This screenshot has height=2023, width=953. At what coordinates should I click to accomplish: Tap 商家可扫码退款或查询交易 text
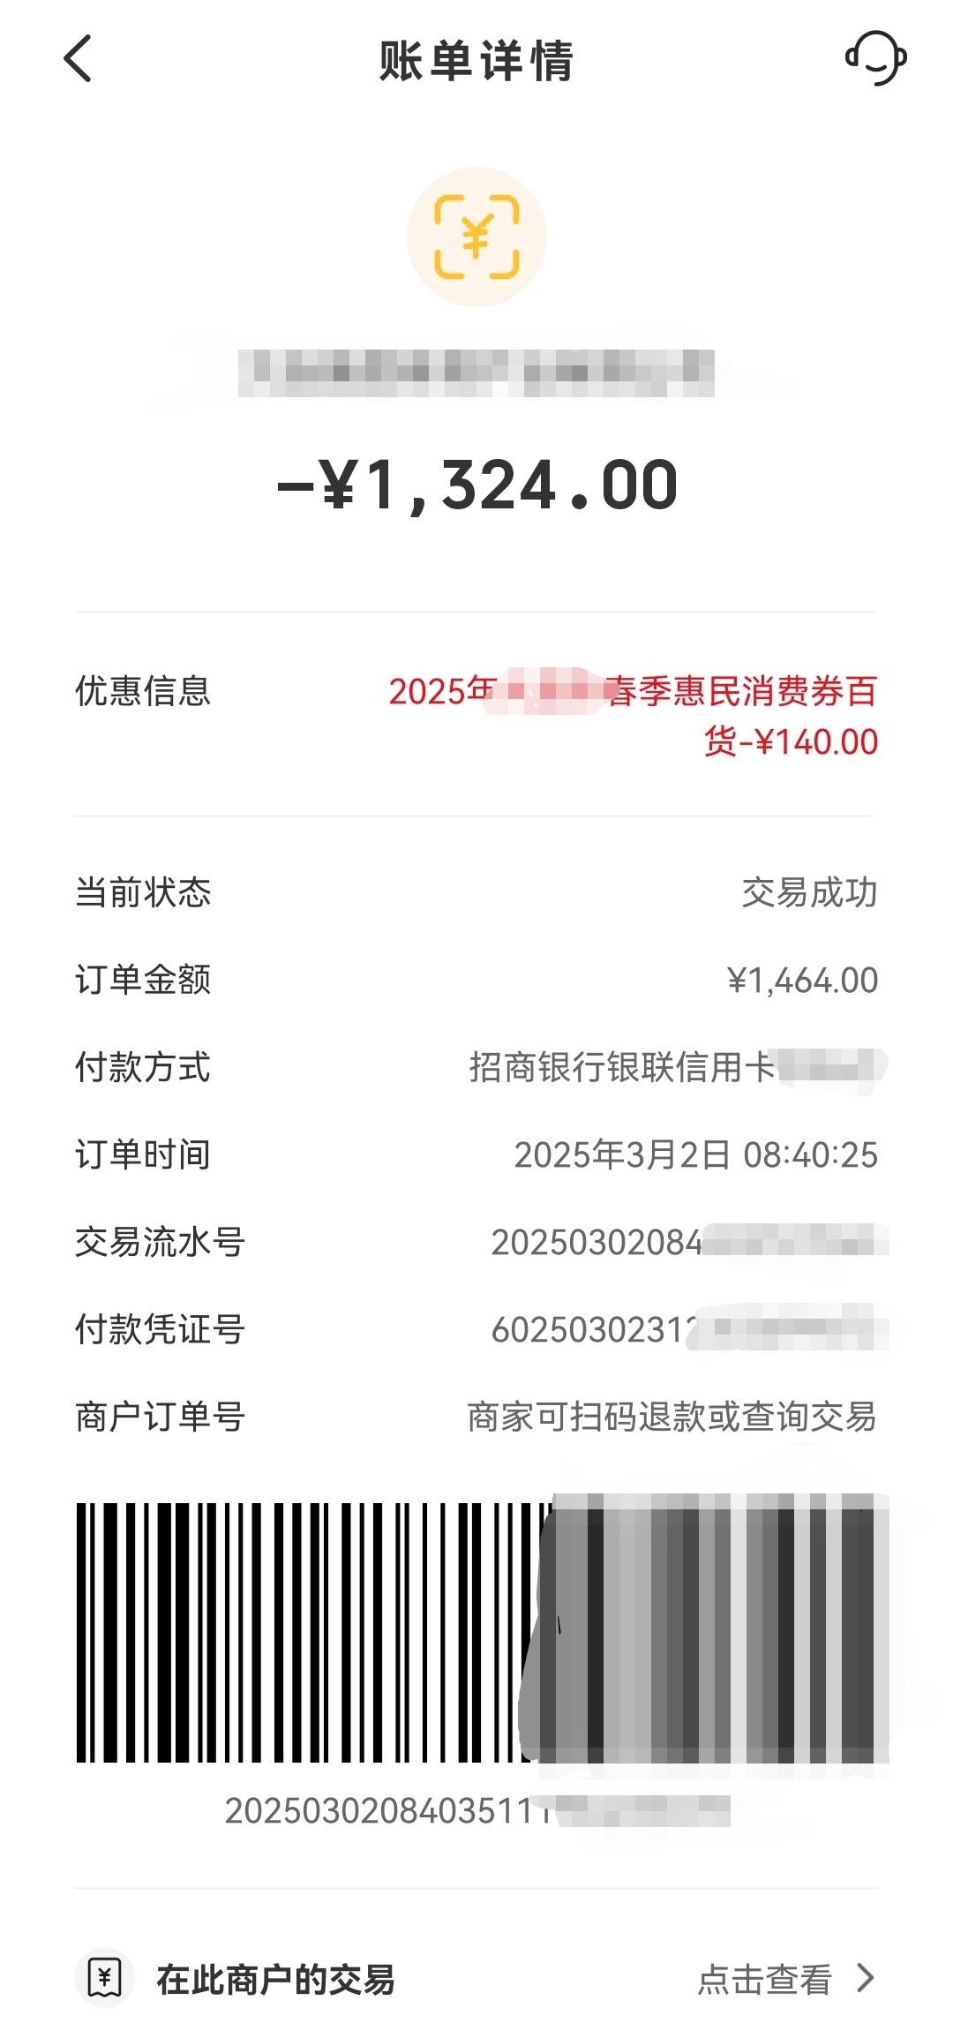[x=672, y=1417]
